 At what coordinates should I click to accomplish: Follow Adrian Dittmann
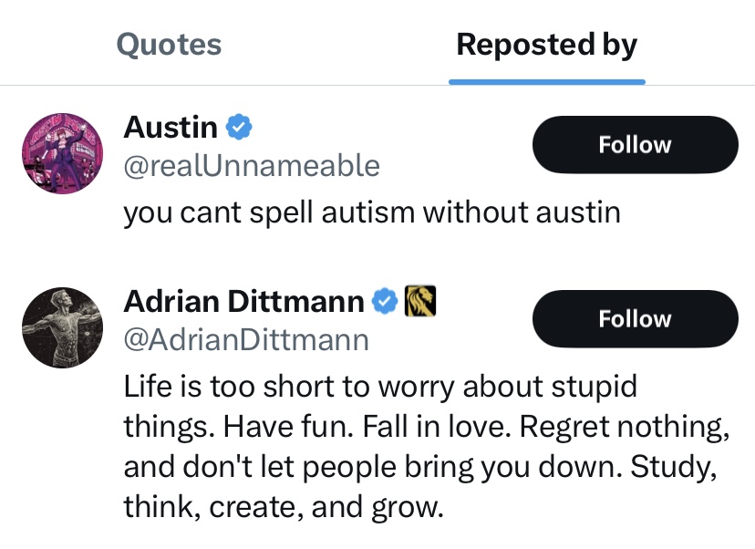point(635,319)
